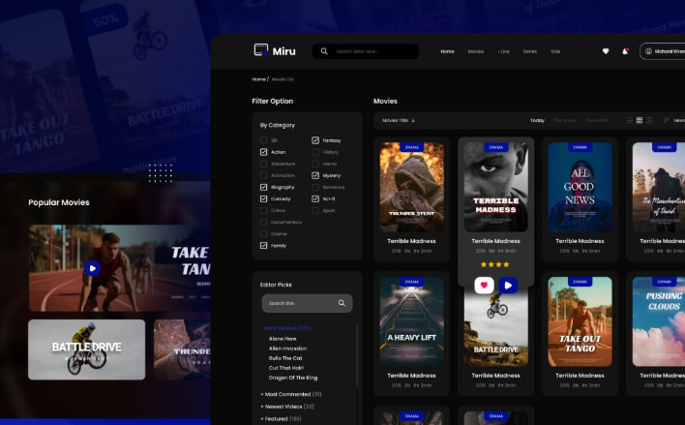Click the Miru logo icon

[x=259, y=50]
